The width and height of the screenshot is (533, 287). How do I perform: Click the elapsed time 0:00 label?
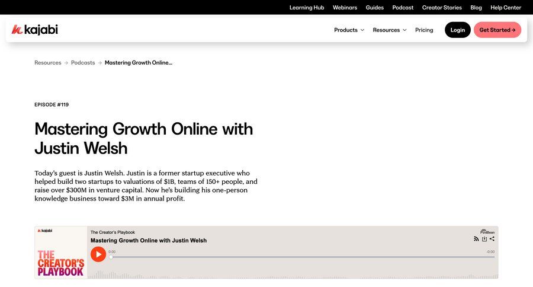(x=112, y=252)
